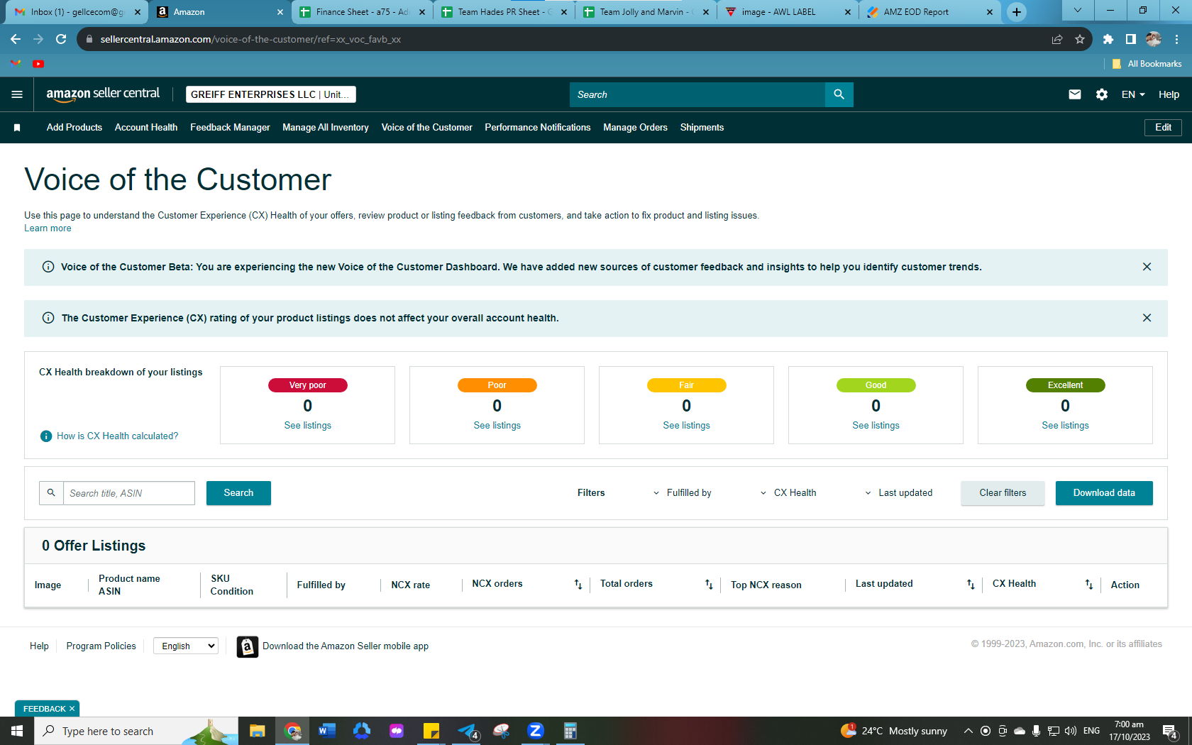
Task: Open Feedback Manager from the favorites bar
Action: 230,128
